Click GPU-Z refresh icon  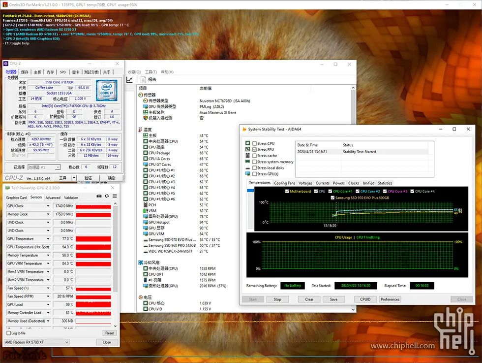tap(107, 196)
